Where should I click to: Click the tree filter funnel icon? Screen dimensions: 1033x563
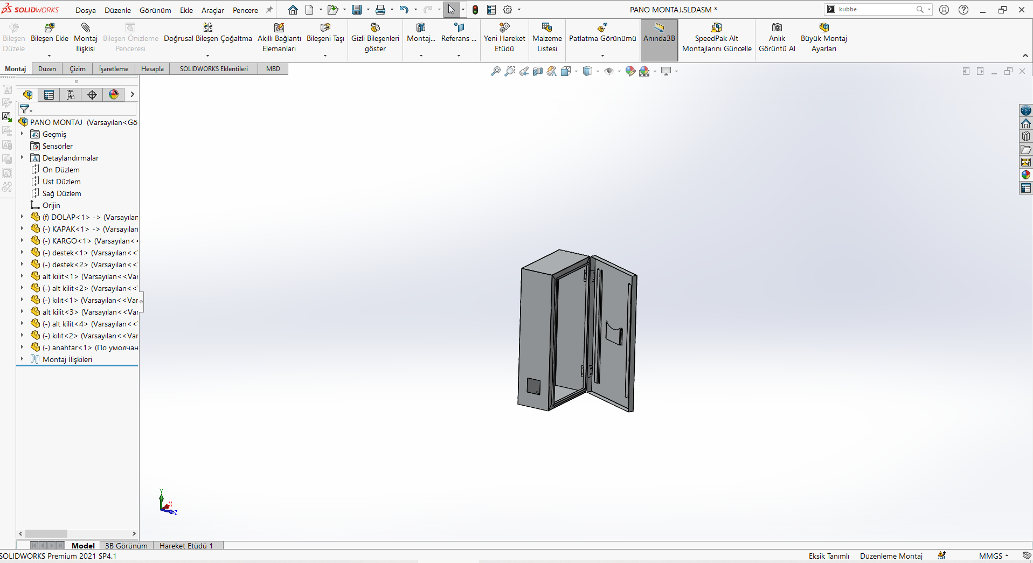point(25,109)
